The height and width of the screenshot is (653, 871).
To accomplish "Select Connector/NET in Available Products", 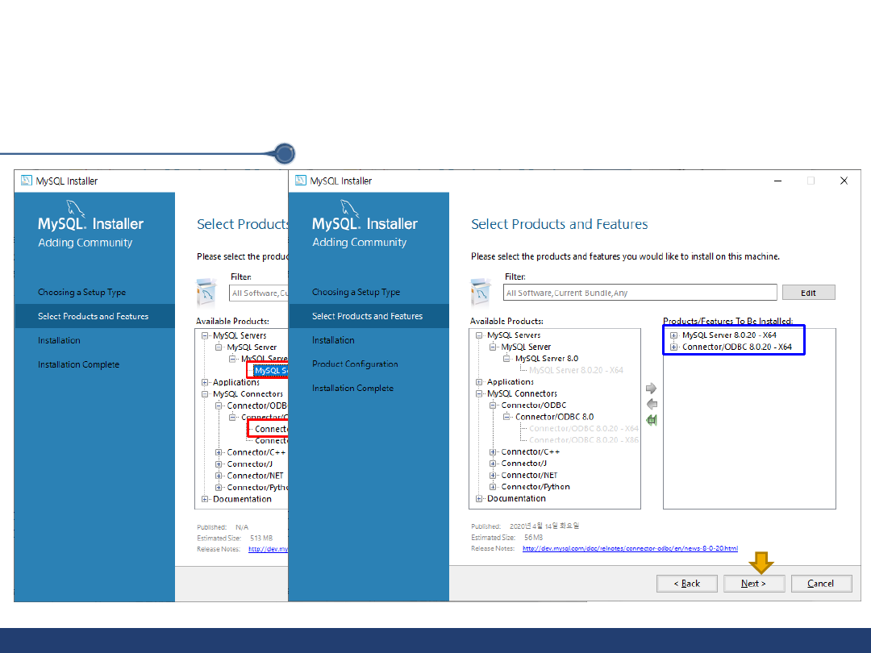I will 528,476.
